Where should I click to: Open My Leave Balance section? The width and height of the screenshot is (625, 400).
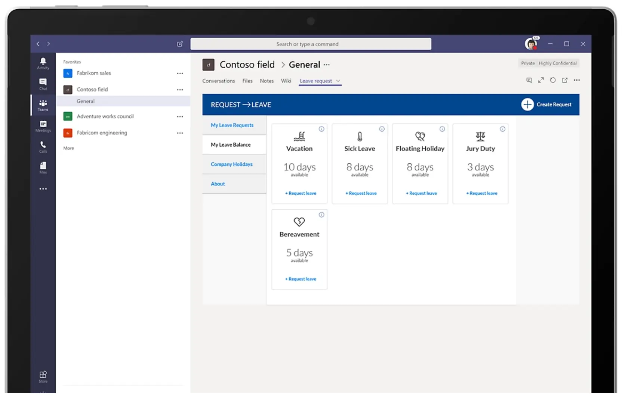tap(234, 145)
